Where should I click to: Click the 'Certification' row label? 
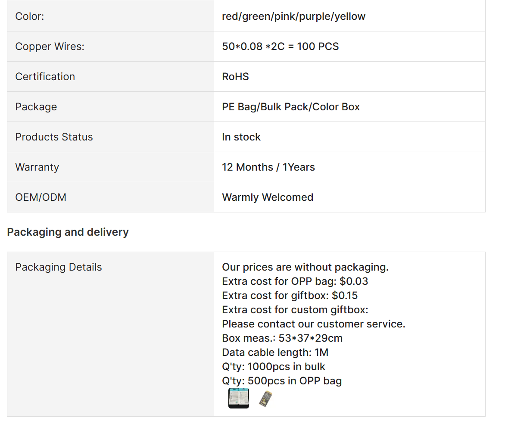tap(45, 77)
